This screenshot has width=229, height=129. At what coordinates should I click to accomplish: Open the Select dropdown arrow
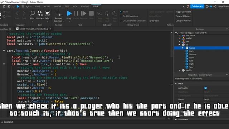point(48,21)
